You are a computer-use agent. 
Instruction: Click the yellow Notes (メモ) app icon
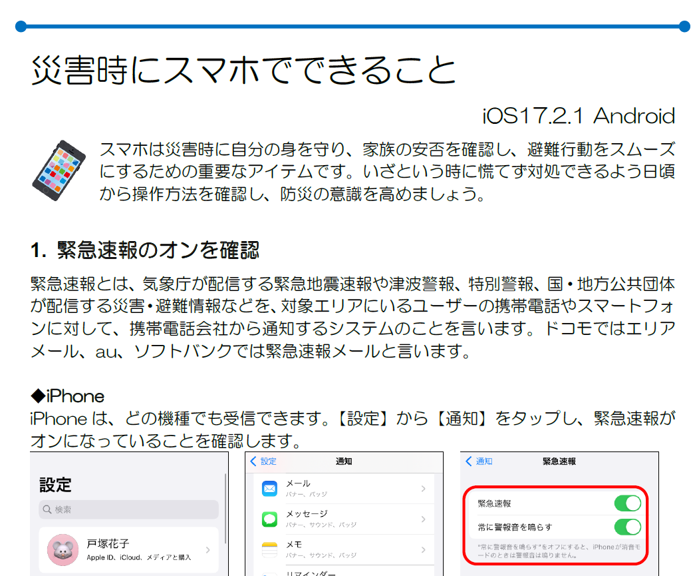pos(269,549)
